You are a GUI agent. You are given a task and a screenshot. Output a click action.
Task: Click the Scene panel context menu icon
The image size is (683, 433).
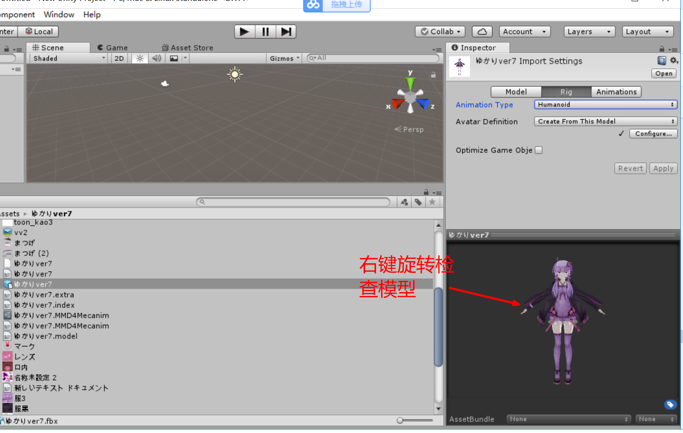click(x=437, y=50)
